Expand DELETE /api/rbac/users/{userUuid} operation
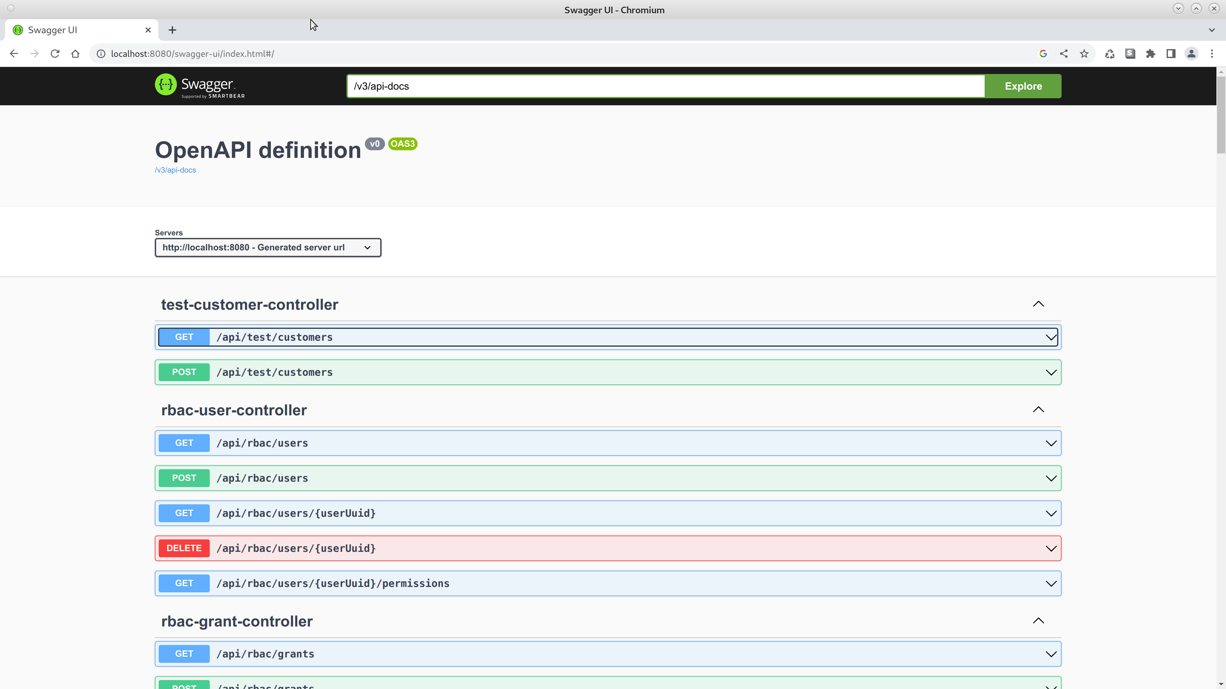Screen dimensions: 1226x689 [x=608, y=548]
